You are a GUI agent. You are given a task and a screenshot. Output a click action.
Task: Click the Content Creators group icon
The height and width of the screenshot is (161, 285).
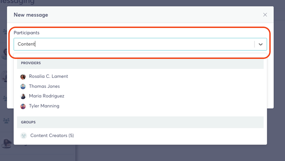point(24,136)
